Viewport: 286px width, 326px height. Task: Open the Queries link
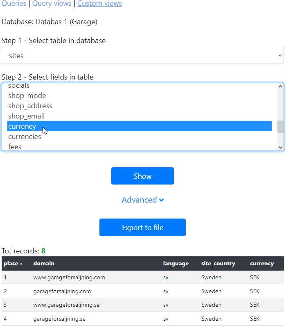pos(14,4)
